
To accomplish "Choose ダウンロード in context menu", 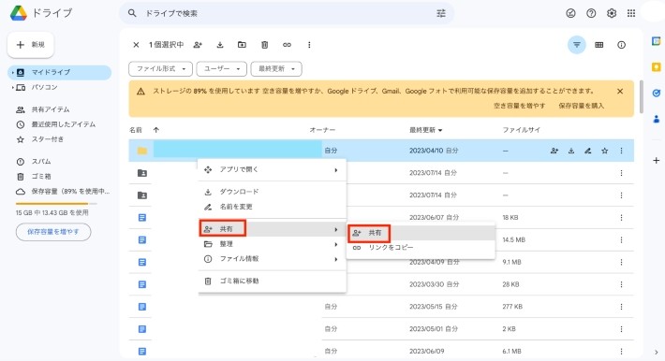I will click(x=273, y=192).
